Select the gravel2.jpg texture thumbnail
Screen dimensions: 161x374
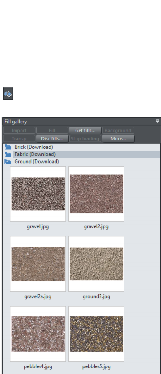[96, 194]
